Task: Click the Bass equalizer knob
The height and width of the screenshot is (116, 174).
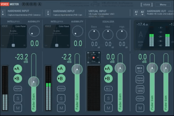Action: 94,35
